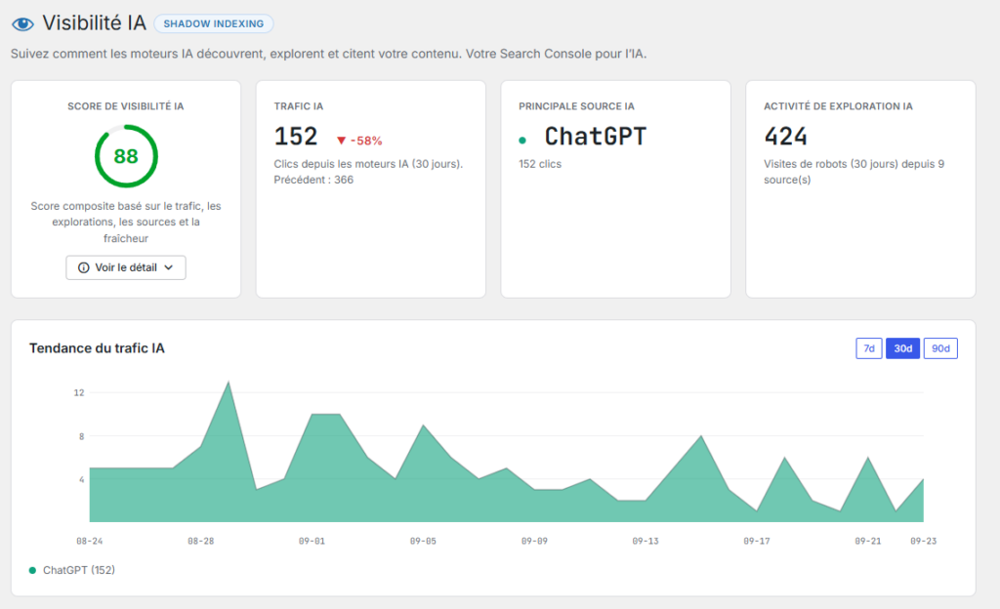Click the y-axis value 12
Image resolution: width=1000 pixels, height=609 pixels.
point(79,392)
